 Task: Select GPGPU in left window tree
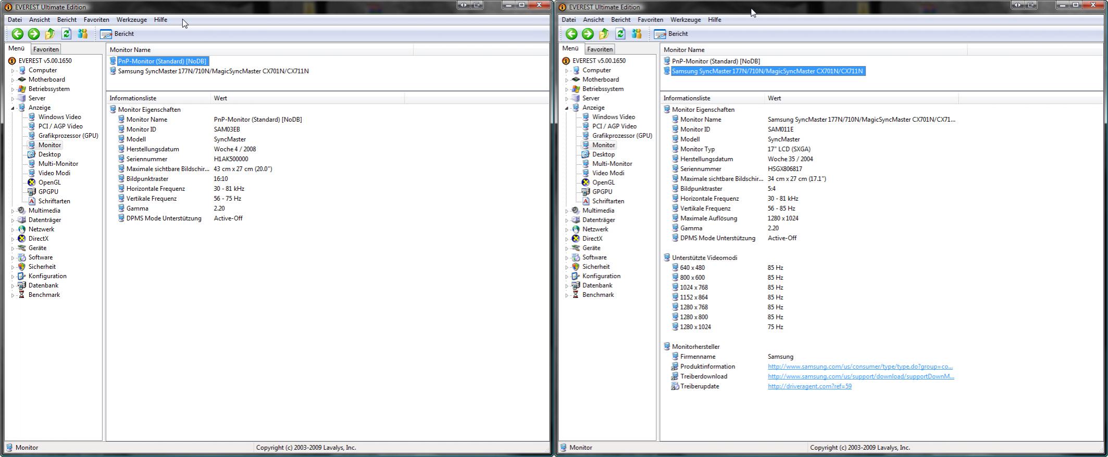48,192
